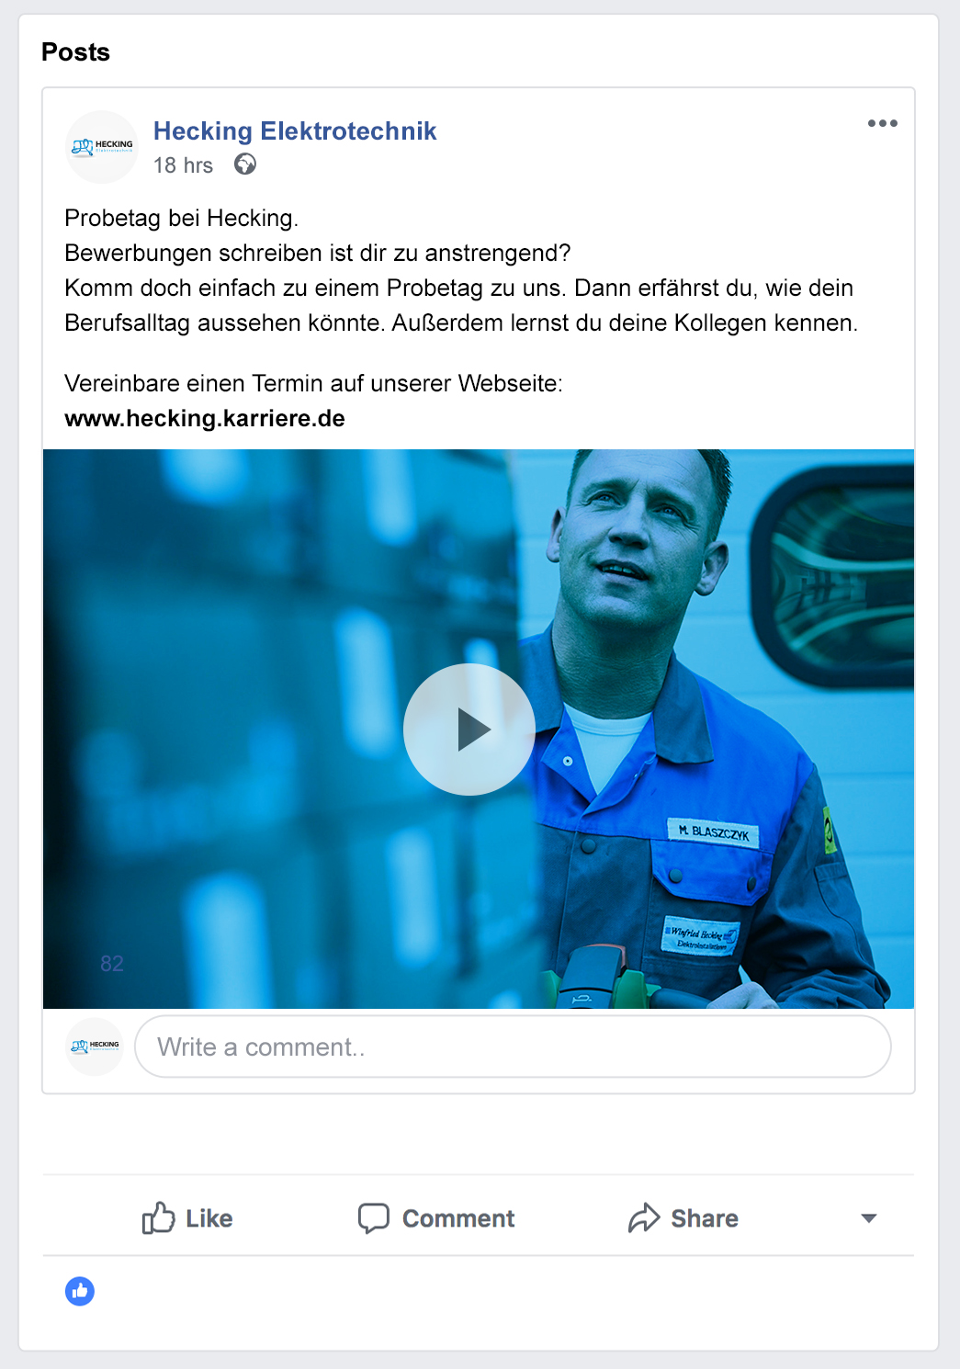Open the Hecking Elektrotechnik page link

pos(295,131)
